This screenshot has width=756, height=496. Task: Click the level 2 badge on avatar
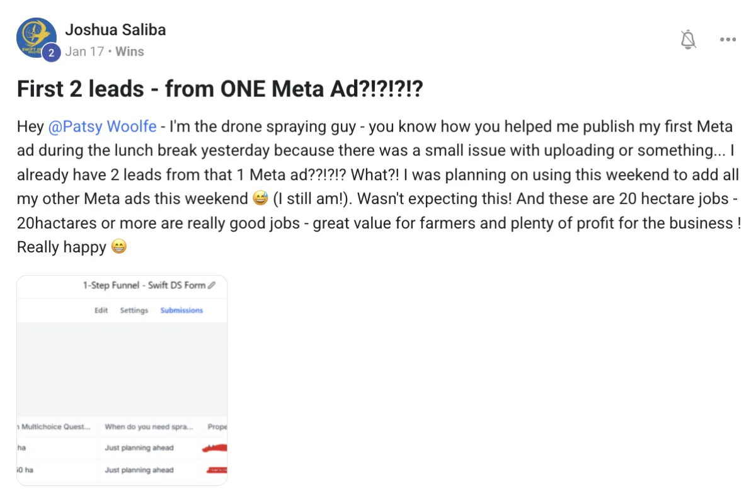point(51,53)
